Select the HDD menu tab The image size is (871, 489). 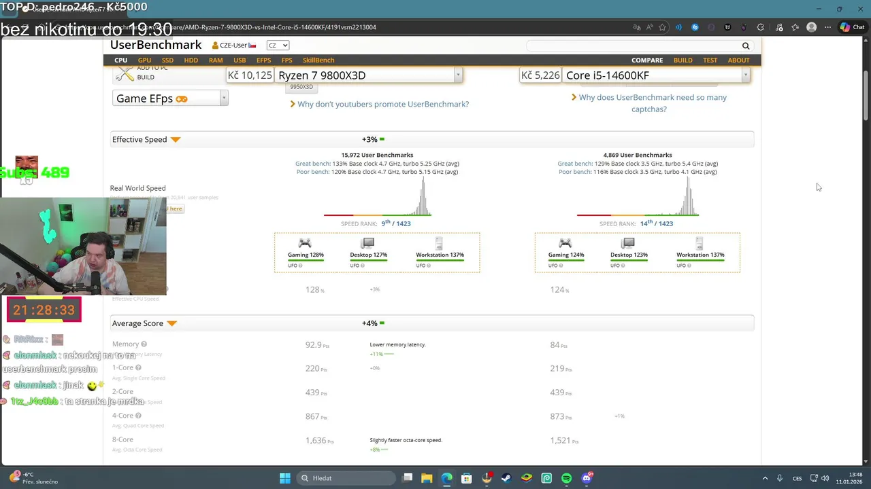191,60
